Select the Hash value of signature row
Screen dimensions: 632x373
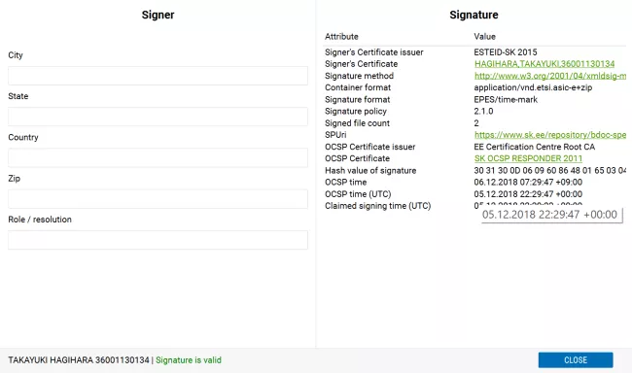[x=475, y=170]
